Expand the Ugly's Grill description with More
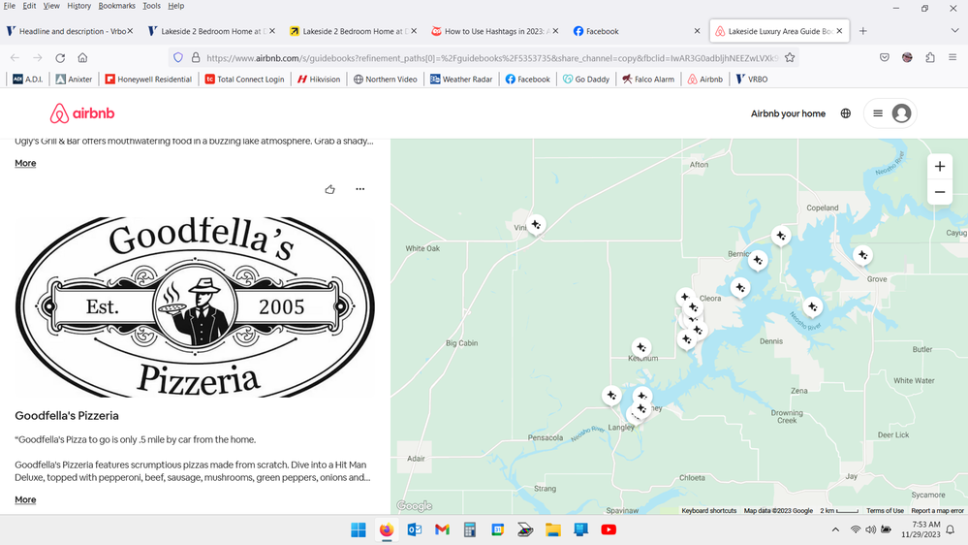The height and width of the screenshot is (545, 968). [25, 163]
